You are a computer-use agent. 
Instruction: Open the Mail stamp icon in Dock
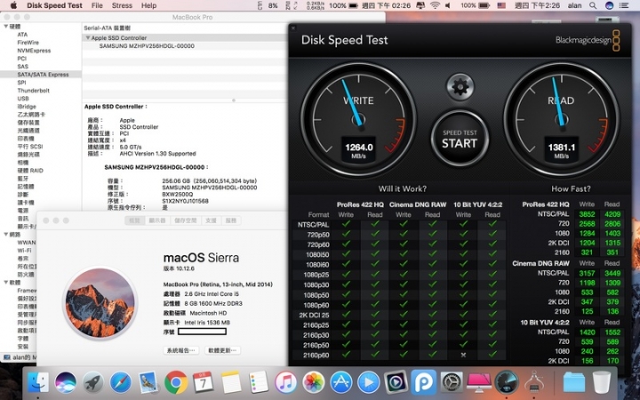(x=148, y=382)
